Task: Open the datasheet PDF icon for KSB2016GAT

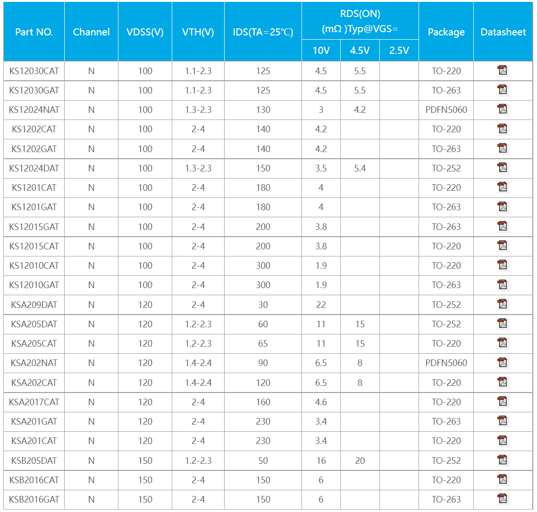Action: tap(503, 499)
